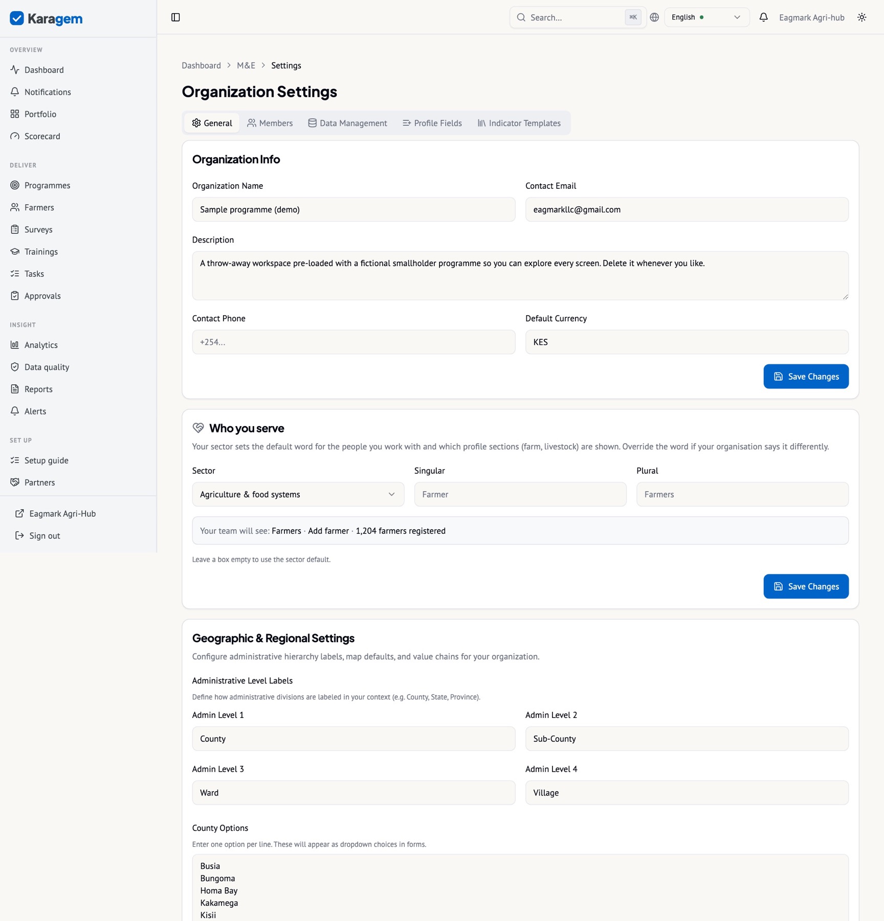Click the M&E breadcrumb link
The height and width of the screenshot is (921, 884).
[x=246, y=65]
